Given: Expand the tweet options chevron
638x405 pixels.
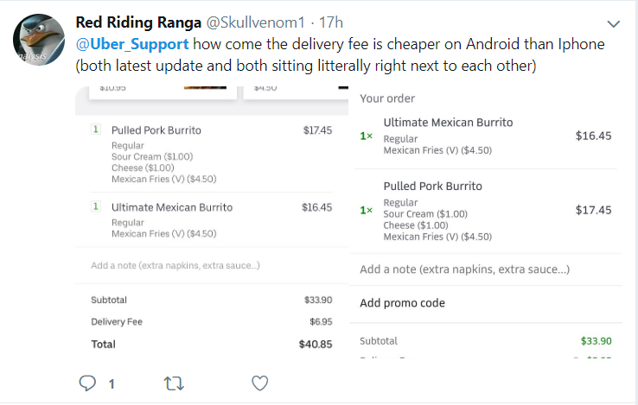Looking at the screenshot, I should pos(614,23).
